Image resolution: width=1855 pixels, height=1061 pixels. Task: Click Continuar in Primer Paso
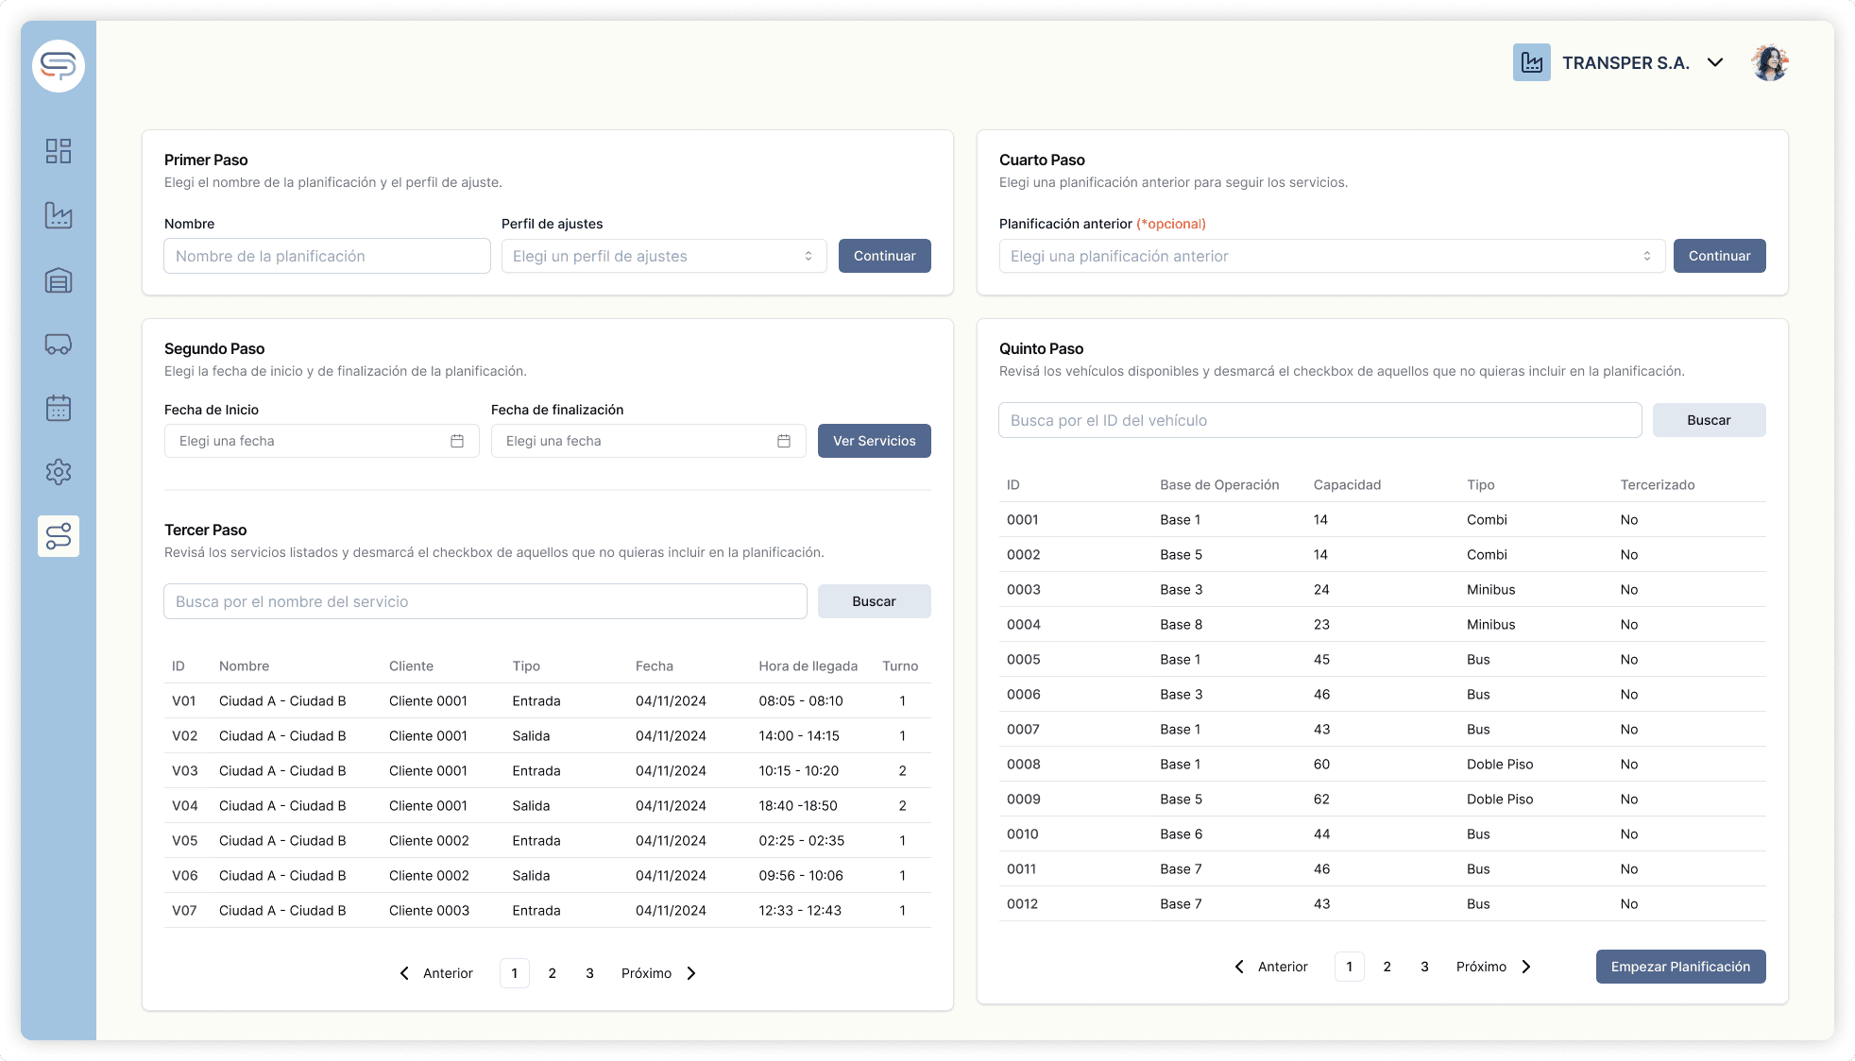[x=884, y=255]
